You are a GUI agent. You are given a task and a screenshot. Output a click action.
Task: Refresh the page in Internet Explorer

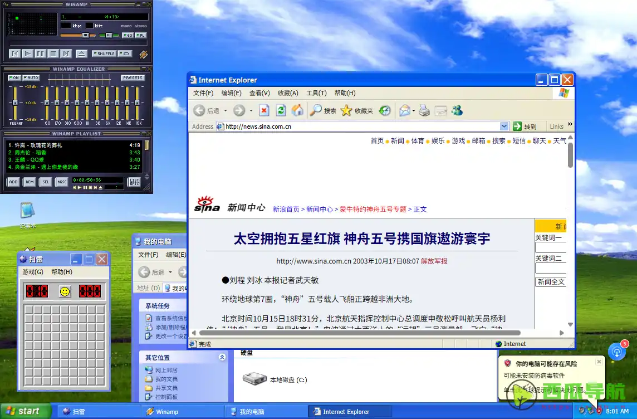[281, 110]
